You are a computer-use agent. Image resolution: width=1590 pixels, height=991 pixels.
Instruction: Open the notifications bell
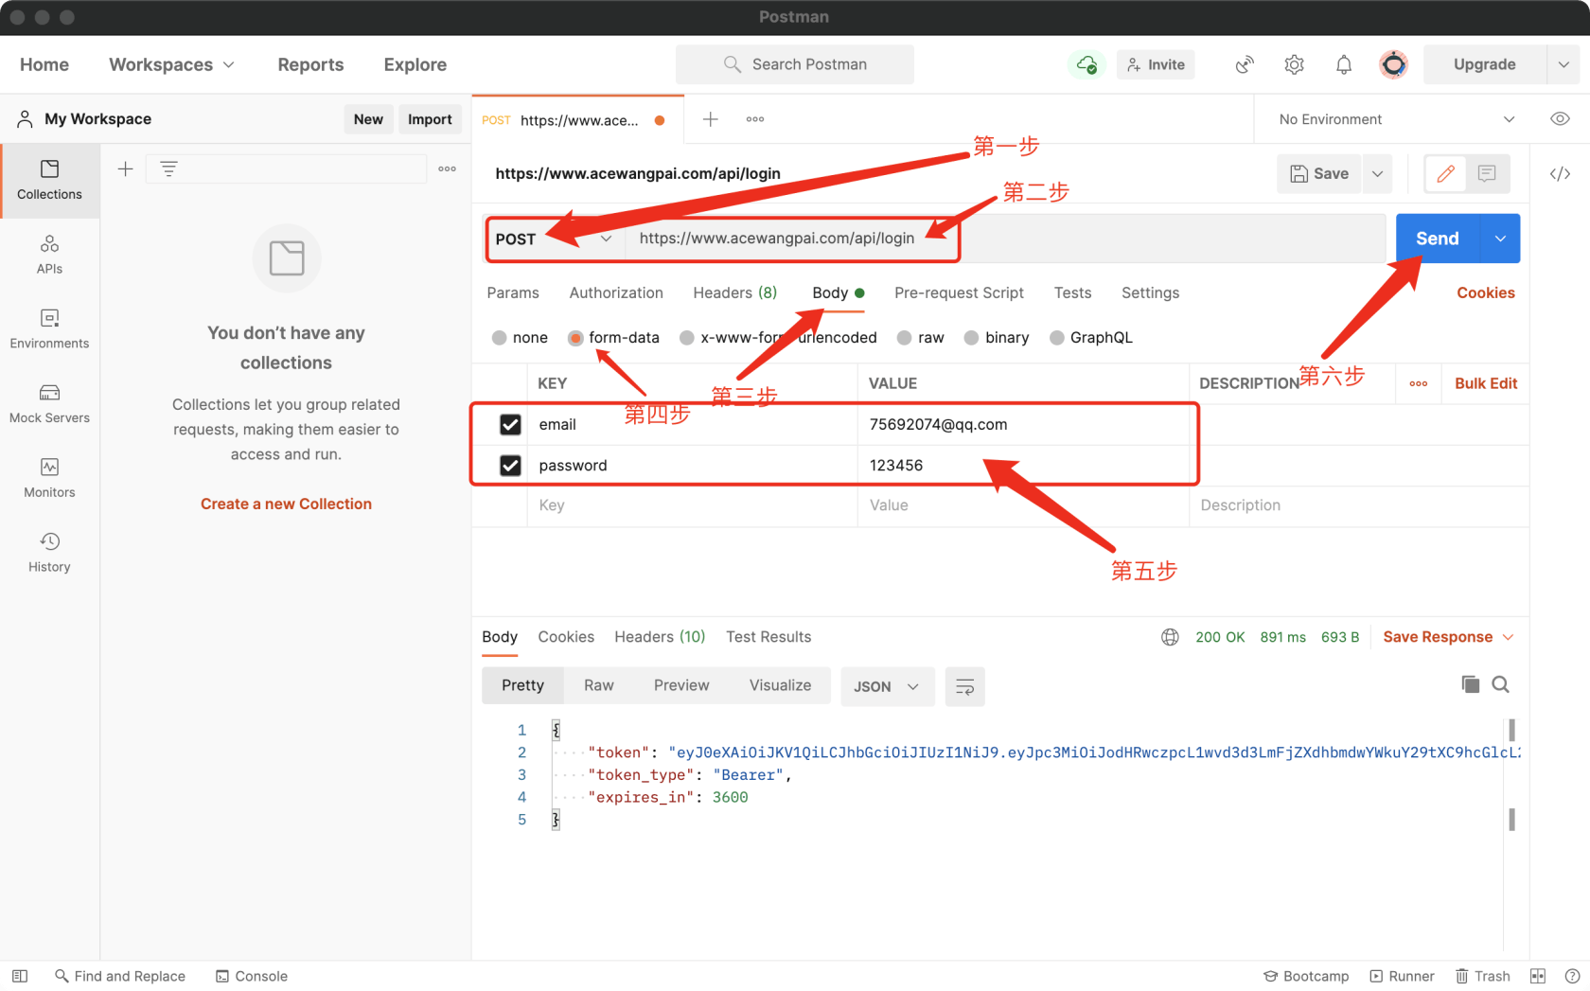1343,64
